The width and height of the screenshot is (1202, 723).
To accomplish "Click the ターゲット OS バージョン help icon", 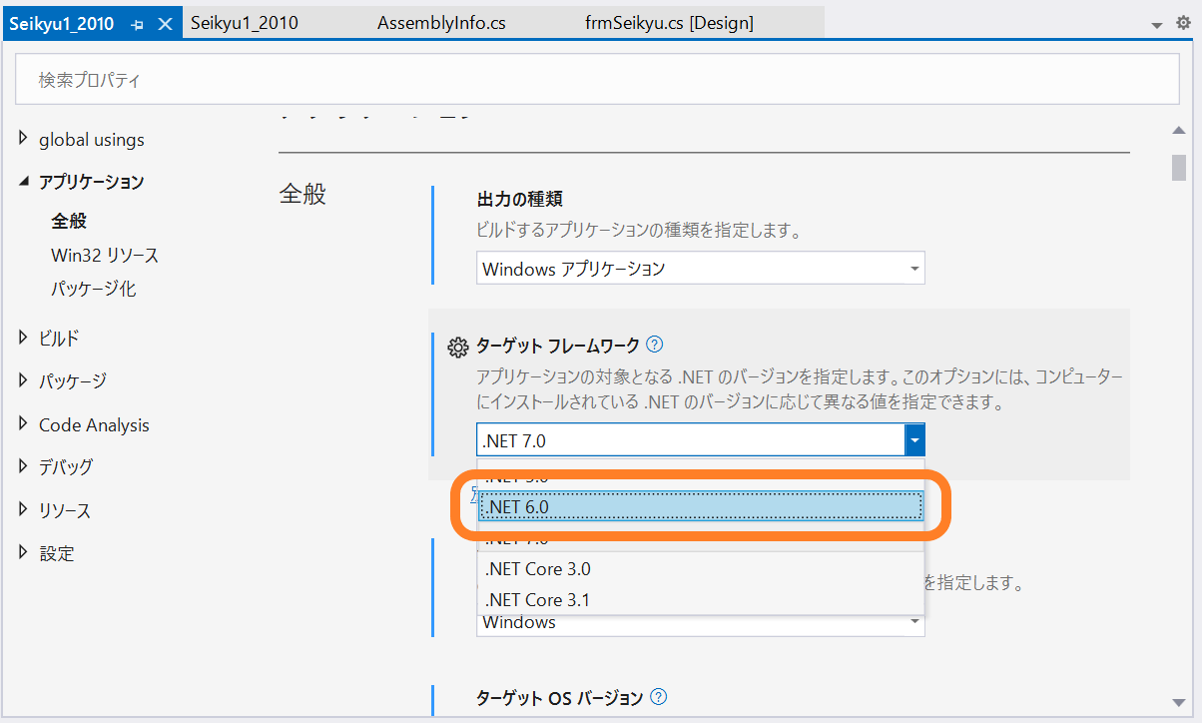I will click(x=658, y=697).
